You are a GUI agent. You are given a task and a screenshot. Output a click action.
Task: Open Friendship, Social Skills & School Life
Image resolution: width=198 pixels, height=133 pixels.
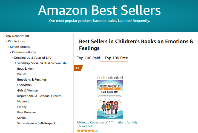coord(41,63)
